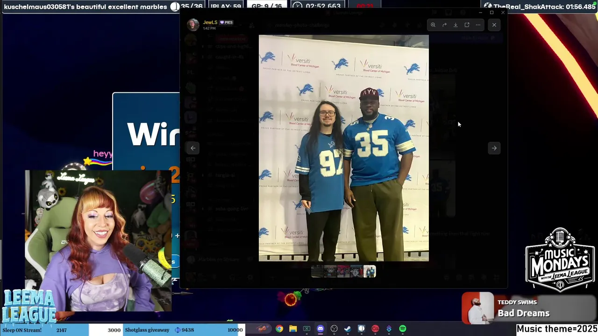The width and height of the screenshot is (598, 336).
Task: Select the highlighted last thumbnail in the strip
Action: pos(370,272)
